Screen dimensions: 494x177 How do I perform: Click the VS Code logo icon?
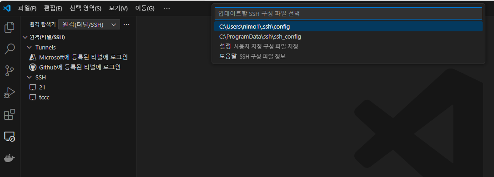tap(7, 8)
